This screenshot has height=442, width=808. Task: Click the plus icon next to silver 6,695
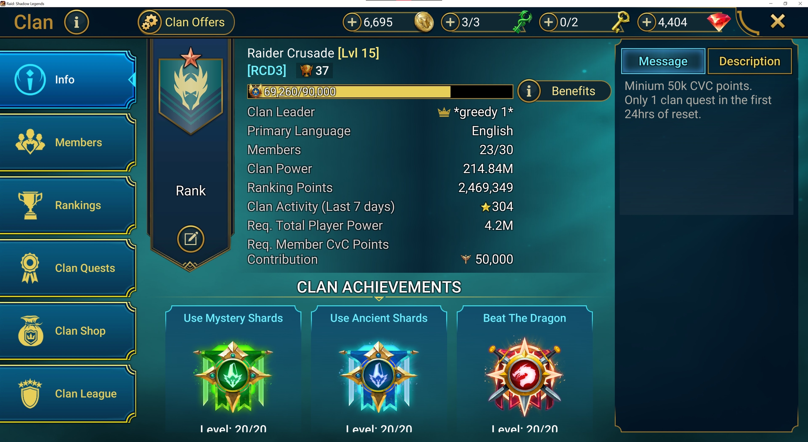[x=352, y=22]
